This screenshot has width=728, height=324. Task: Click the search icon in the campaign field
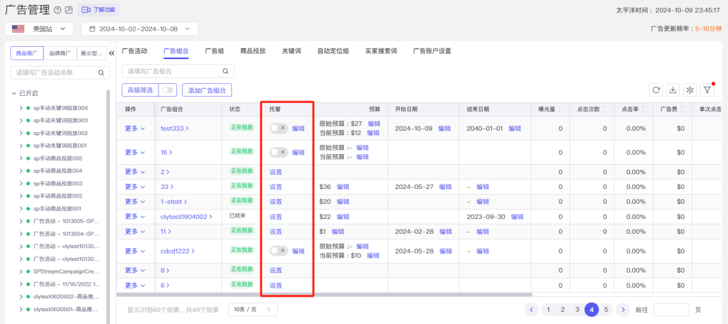click(101, 72)
